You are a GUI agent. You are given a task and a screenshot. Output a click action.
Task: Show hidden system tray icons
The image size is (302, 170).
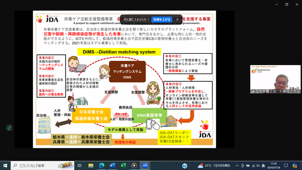237,166
